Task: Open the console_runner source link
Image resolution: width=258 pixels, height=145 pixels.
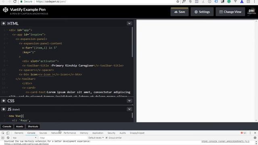Action: coord(225,141)
